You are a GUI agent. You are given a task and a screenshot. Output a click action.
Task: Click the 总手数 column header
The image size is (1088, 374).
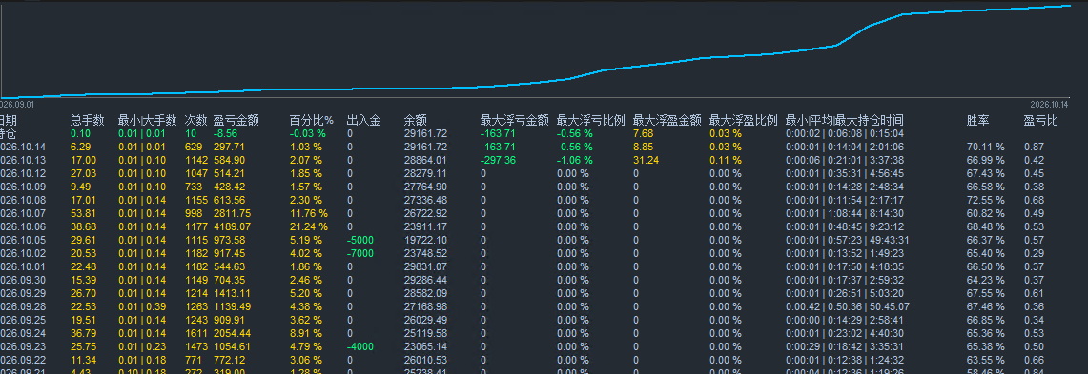pos(88,121)
